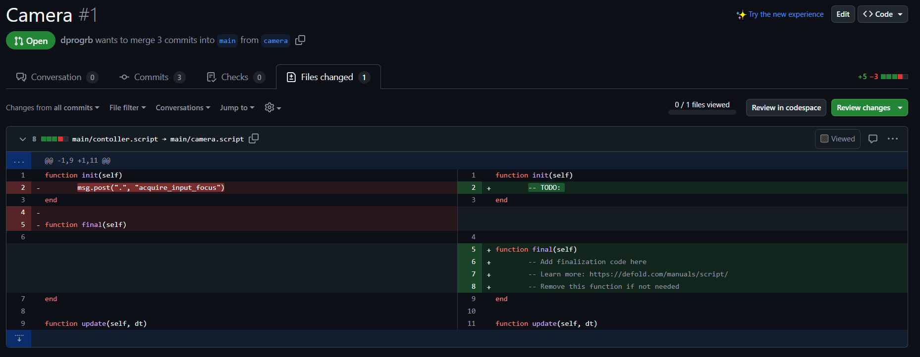Expand hidden lines above the diff hunk
The width and height of the screenshot is (920, 357).
point(19,161)
